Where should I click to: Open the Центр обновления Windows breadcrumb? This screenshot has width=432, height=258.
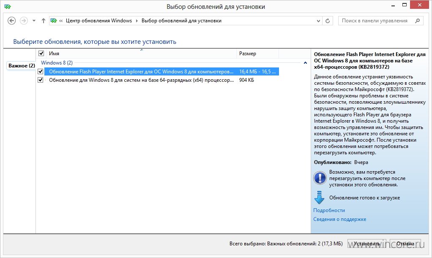coord(98,21)
